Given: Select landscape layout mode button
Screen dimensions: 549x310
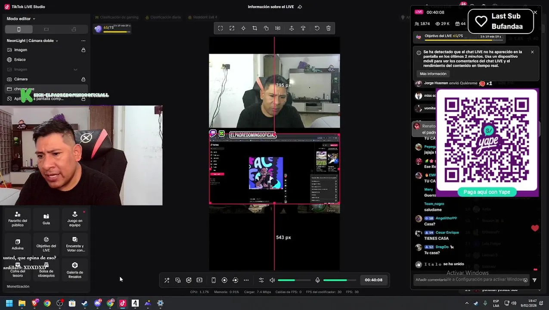Looking at the screenshot, I should pyautogui.click(x=46, y=29).
